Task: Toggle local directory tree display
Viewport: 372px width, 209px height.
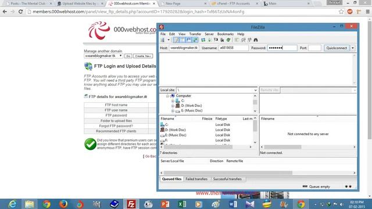Action: 183,40
